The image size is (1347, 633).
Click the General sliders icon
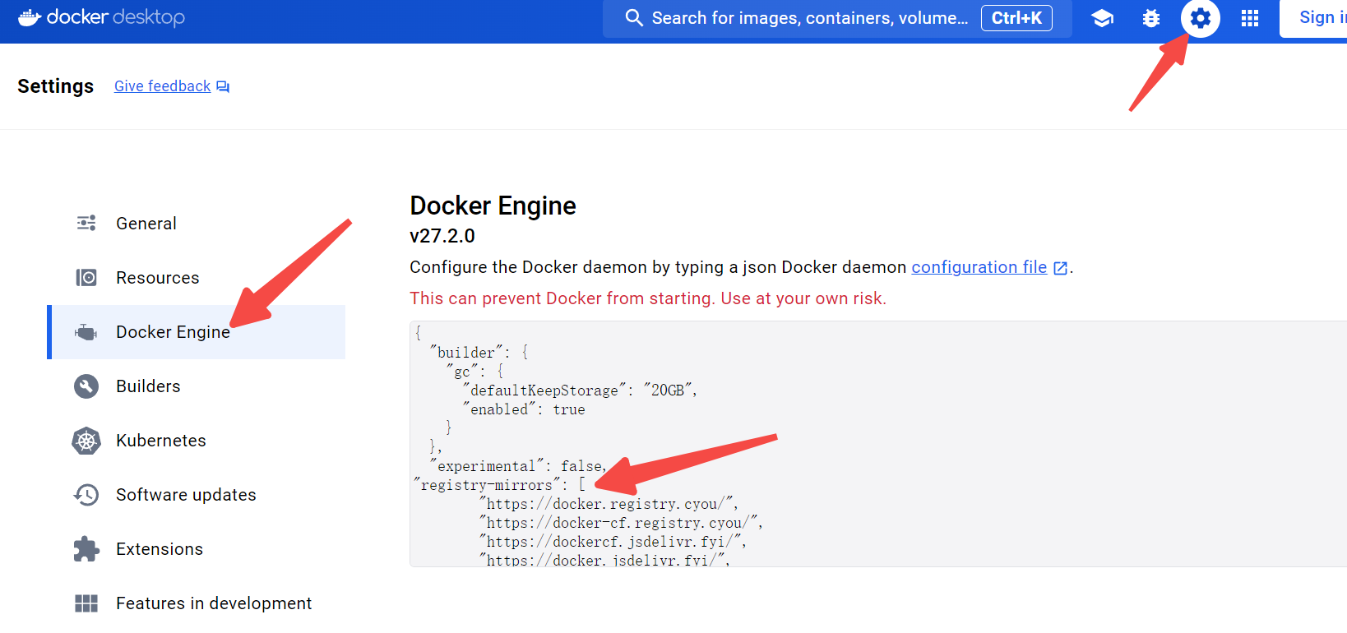(x=86, y=223)
